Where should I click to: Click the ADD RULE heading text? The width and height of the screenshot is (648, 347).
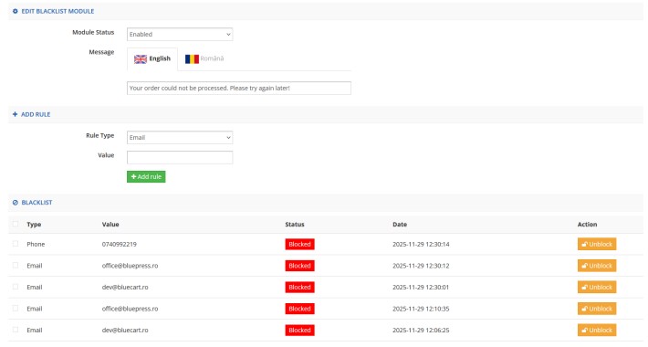pos(36,114)
